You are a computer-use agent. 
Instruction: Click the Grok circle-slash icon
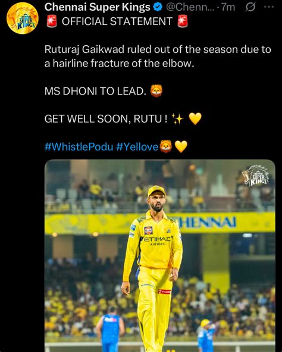[250, 7]
